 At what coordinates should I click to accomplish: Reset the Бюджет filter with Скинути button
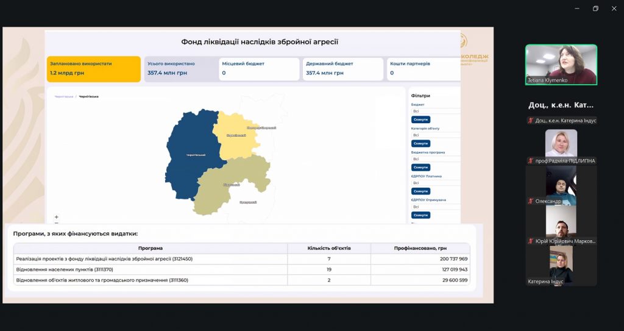[420, 119]
